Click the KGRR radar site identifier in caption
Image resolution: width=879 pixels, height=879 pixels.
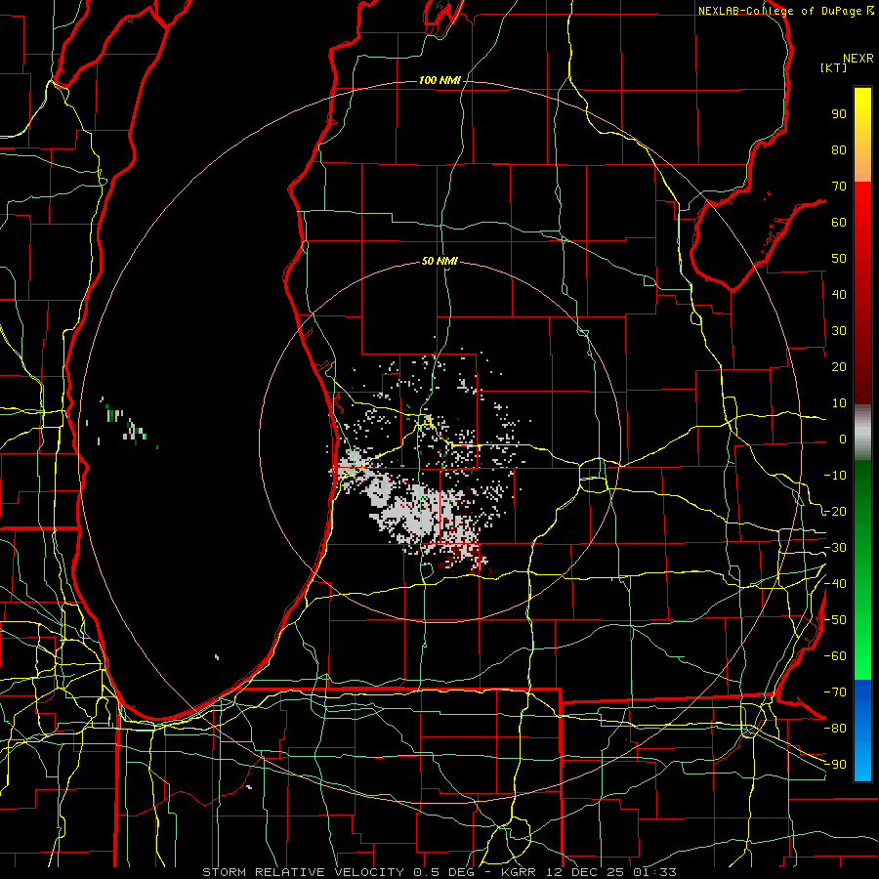click(517, 872)
